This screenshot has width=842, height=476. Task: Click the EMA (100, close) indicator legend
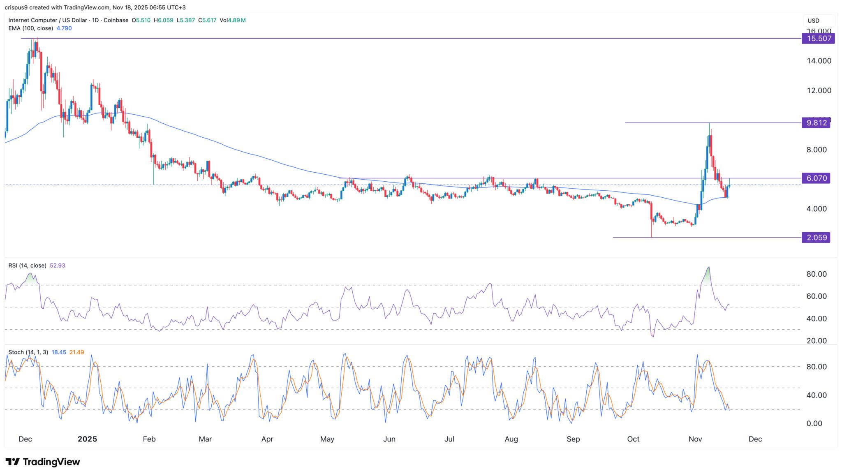pyautogui.click(x=31, y=28)
